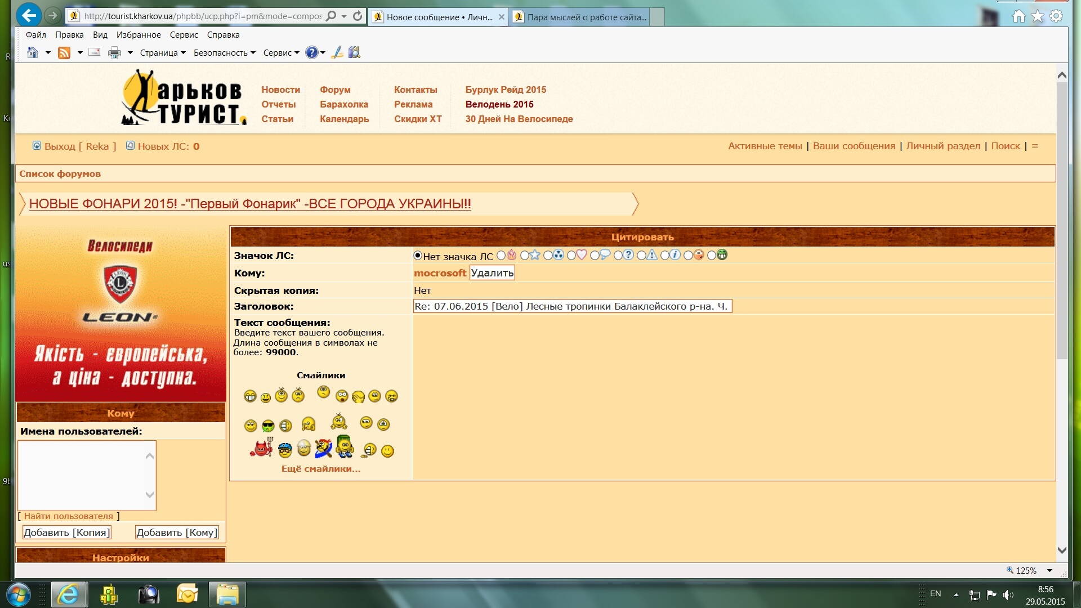1081x608 pixels.
Task: Select the question mark PM icon radio
Action: coord(618,256)
